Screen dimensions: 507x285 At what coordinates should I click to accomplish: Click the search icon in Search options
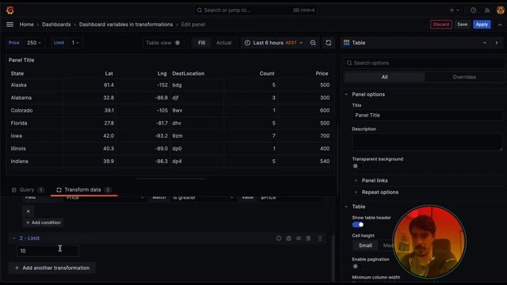click(x=349, y=63)
